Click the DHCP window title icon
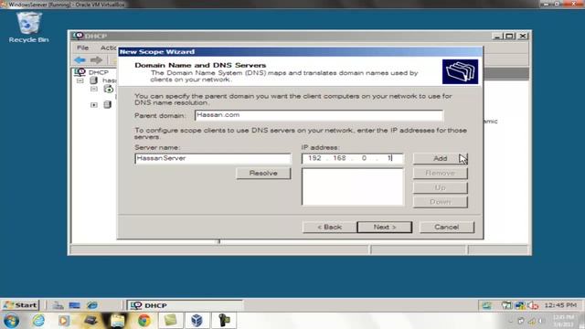The image size is (585, 329). (x=78, y=36)
